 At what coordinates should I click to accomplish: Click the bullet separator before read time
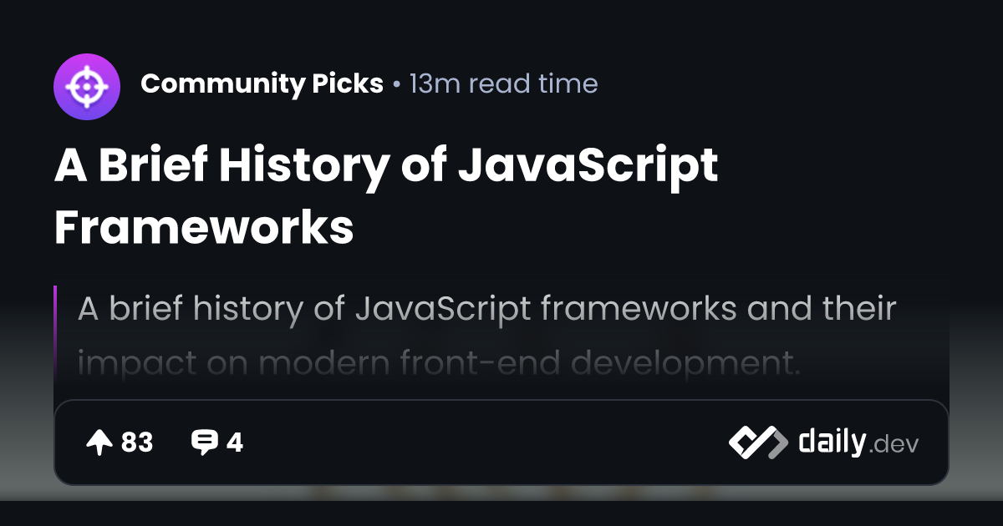tap(396, 84)
